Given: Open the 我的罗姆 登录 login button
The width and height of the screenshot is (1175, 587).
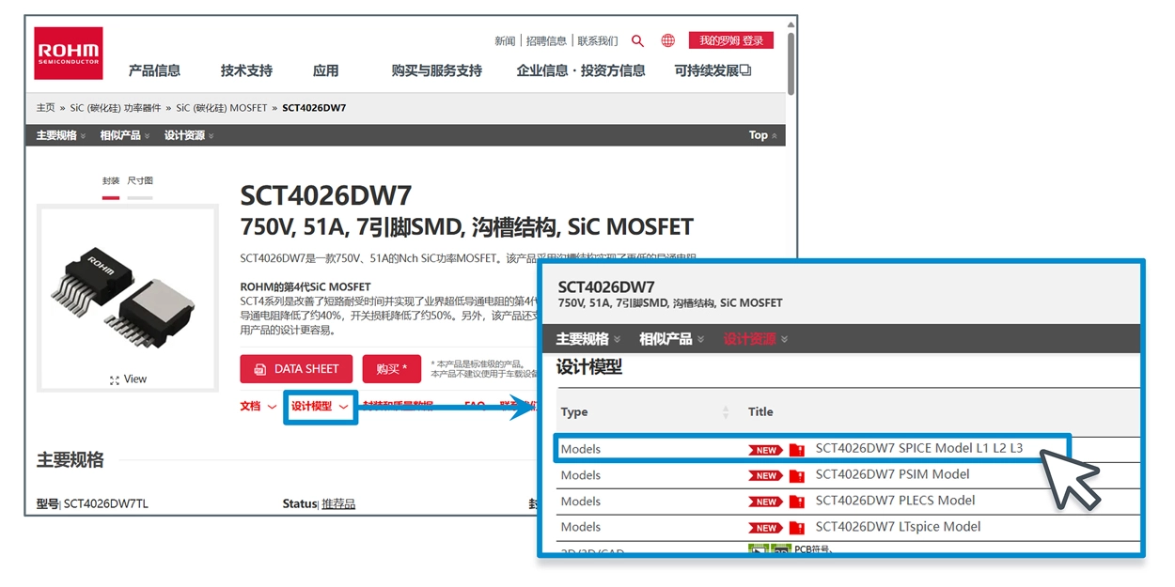Looking at the screenshot, I should coord(730,41).
